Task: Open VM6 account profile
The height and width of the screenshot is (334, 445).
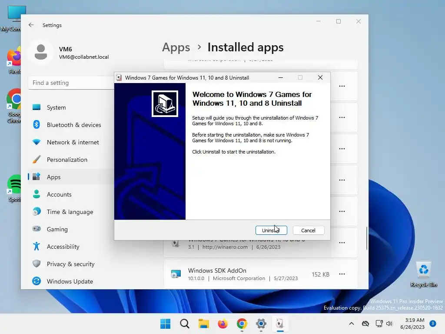Action: (x=70, y=53)
